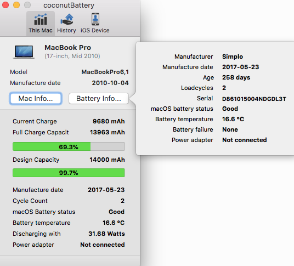The image size is (294, 266).
Task: Click the Current Charge label
Action: pos(35,121)
